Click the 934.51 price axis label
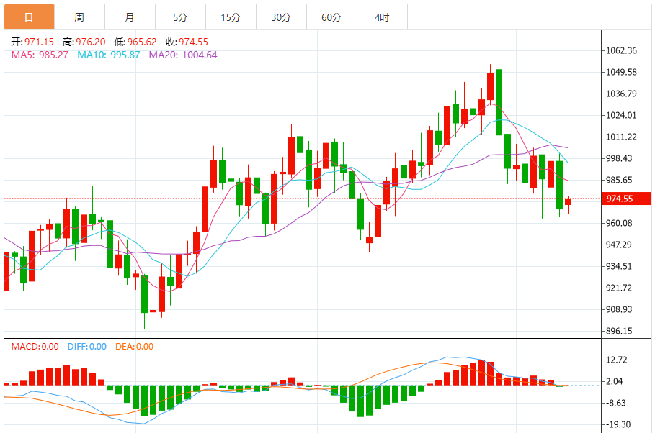 click(x=619, y=266)
